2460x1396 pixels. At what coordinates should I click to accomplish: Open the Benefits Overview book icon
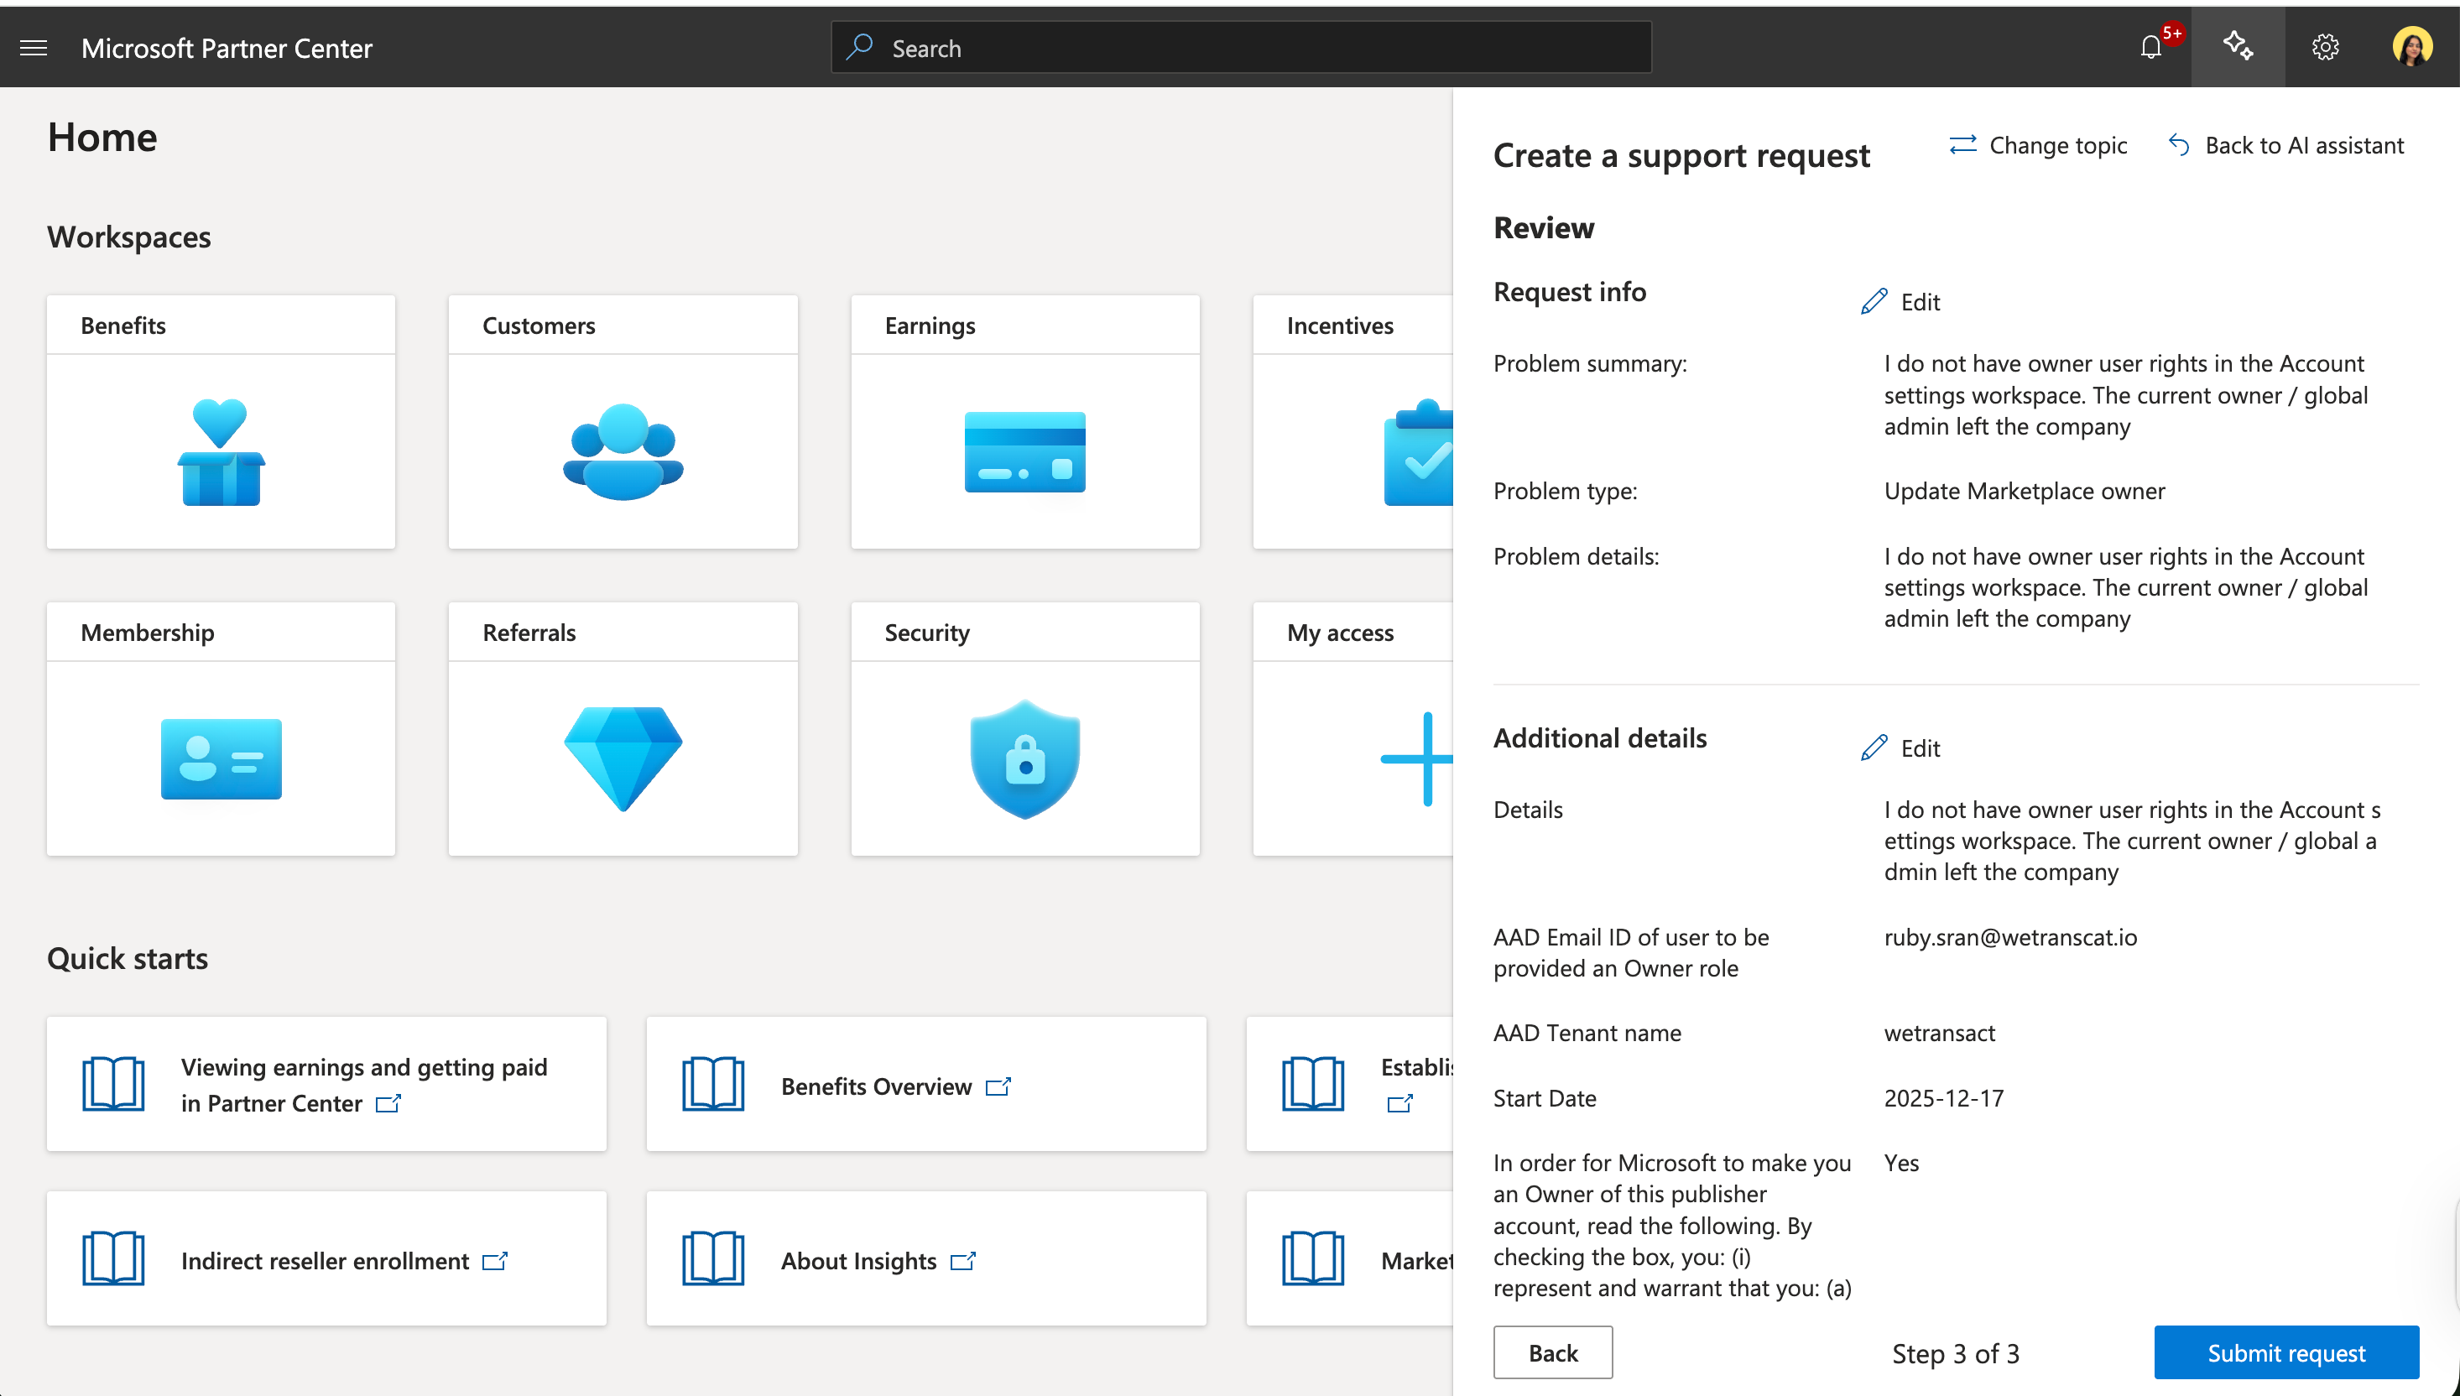point(713,1083)
